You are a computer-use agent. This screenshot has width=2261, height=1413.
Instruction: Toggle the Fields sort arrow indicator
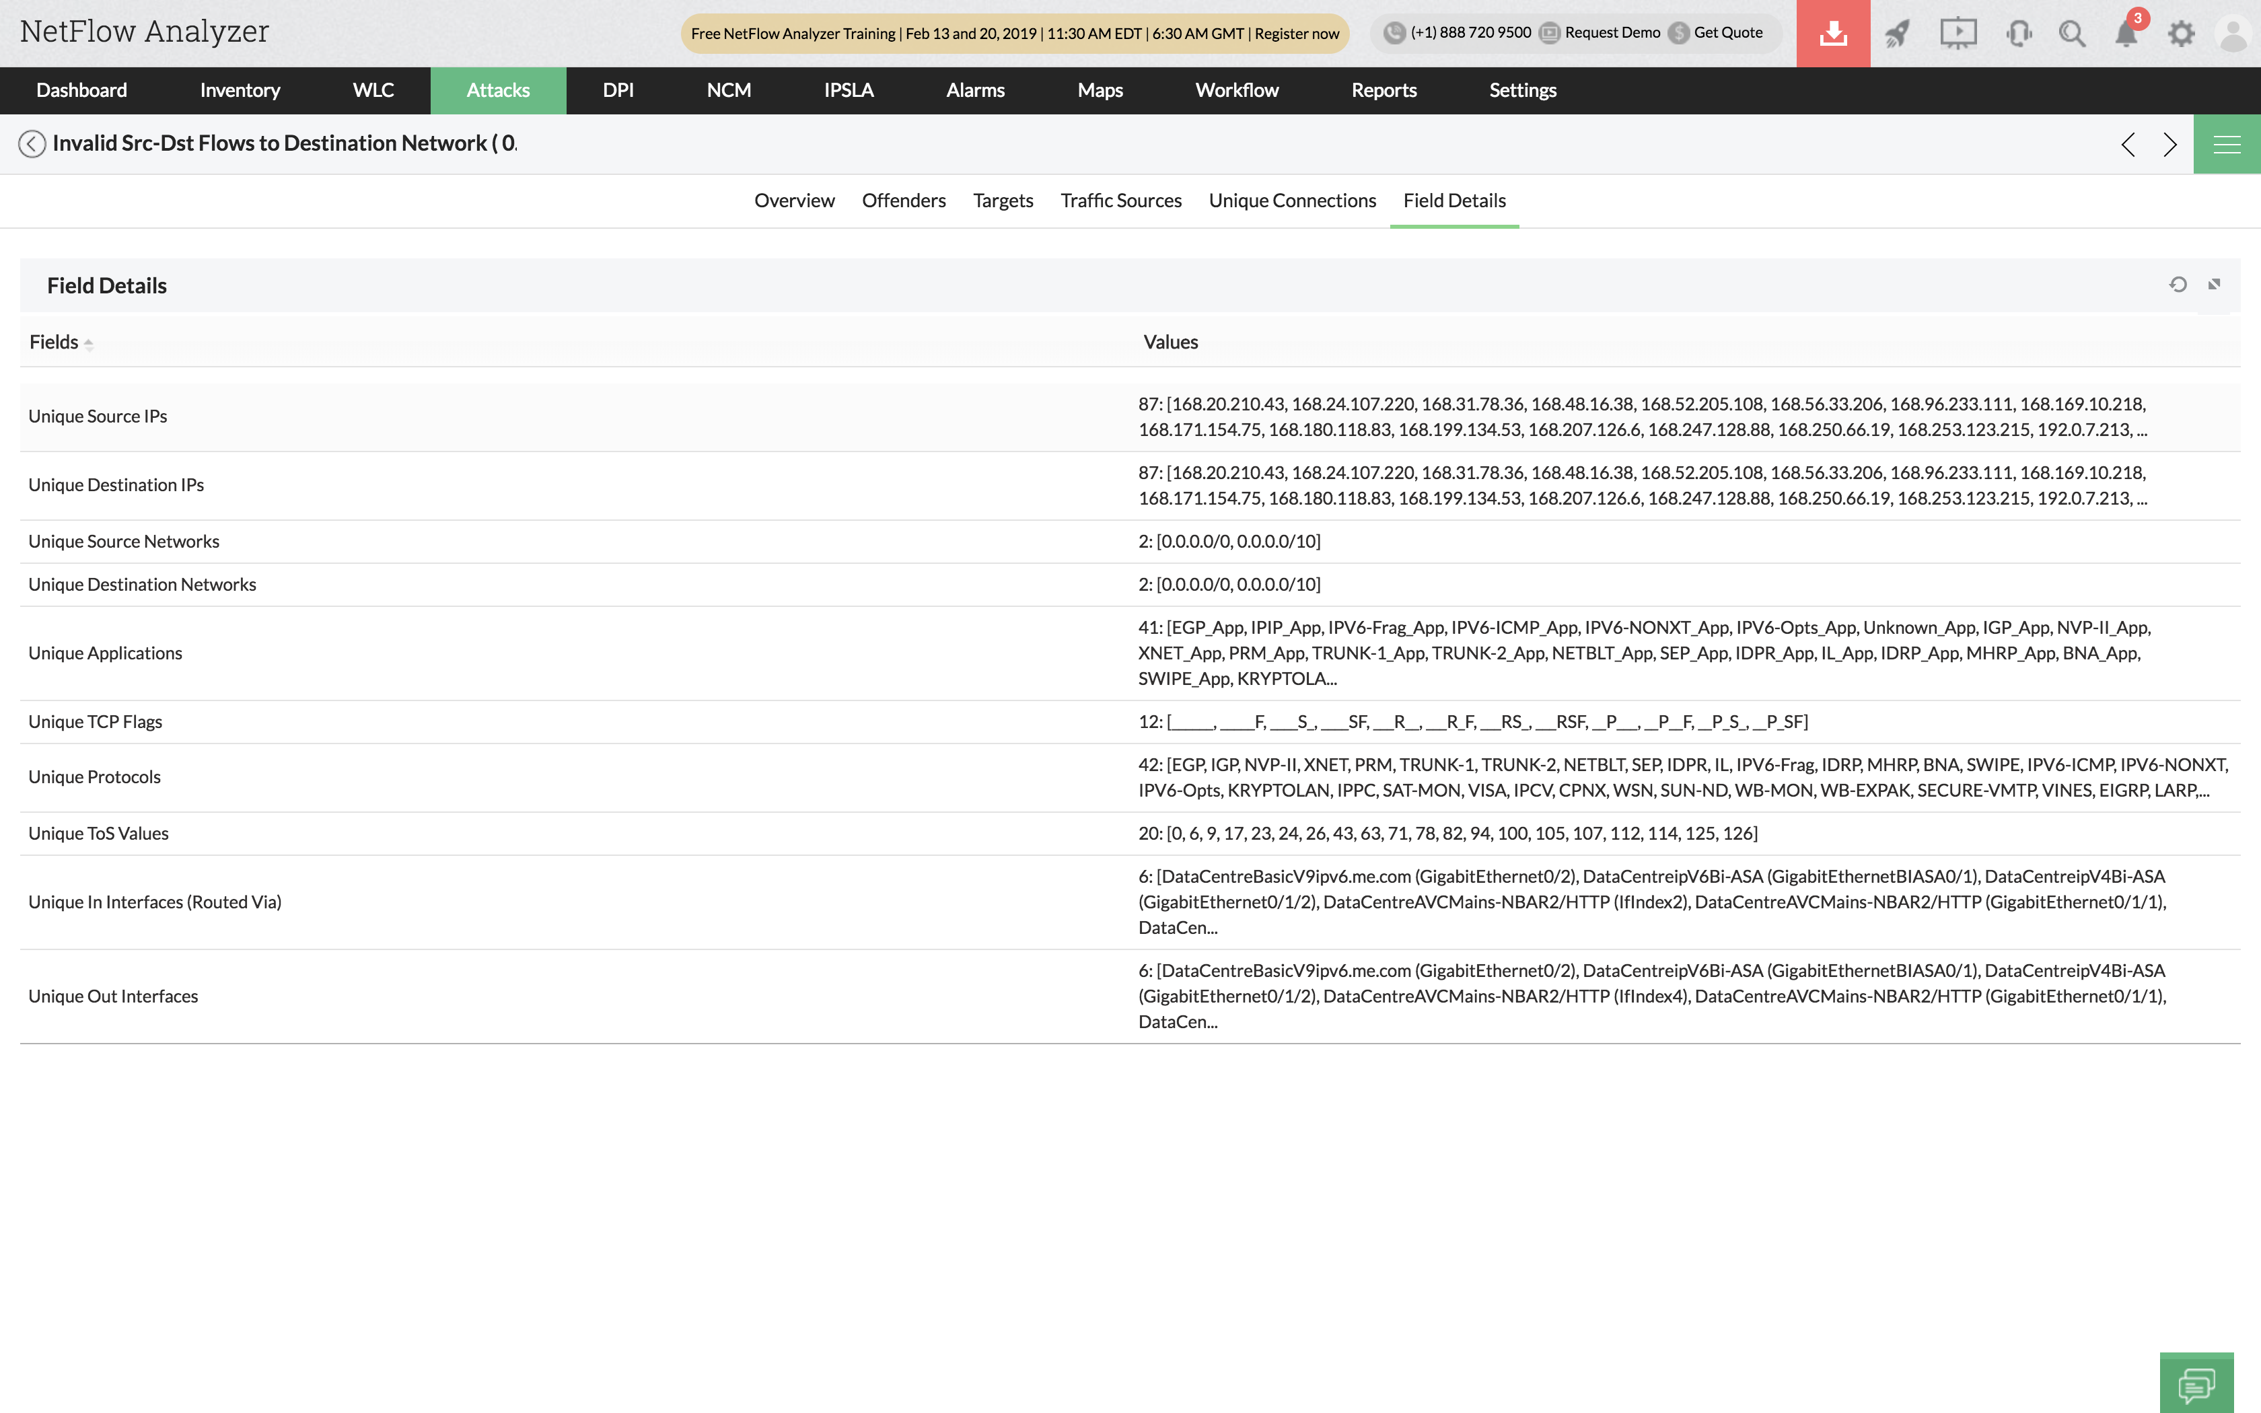click(89, 342)
